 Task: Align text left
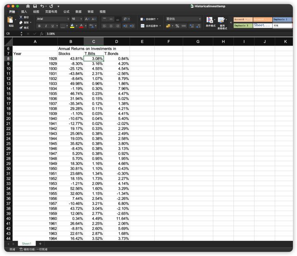click(104, 26)
